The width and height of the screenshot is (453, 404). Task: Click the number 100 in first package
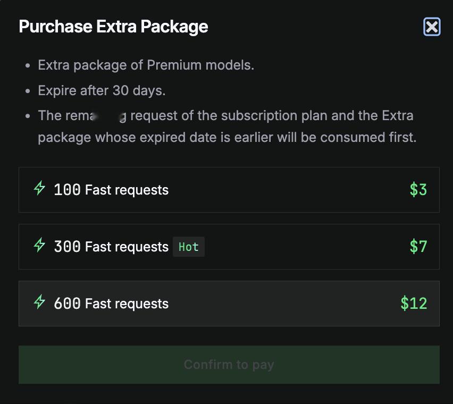tap(68, 190)
